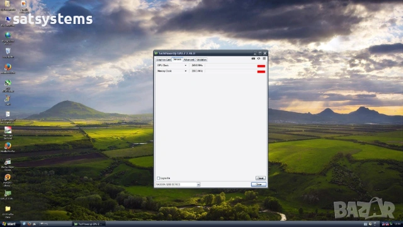Click the Memory Clock MHz value field
Viewport: 403px width, 227px height.
click(x=197, y=71)
